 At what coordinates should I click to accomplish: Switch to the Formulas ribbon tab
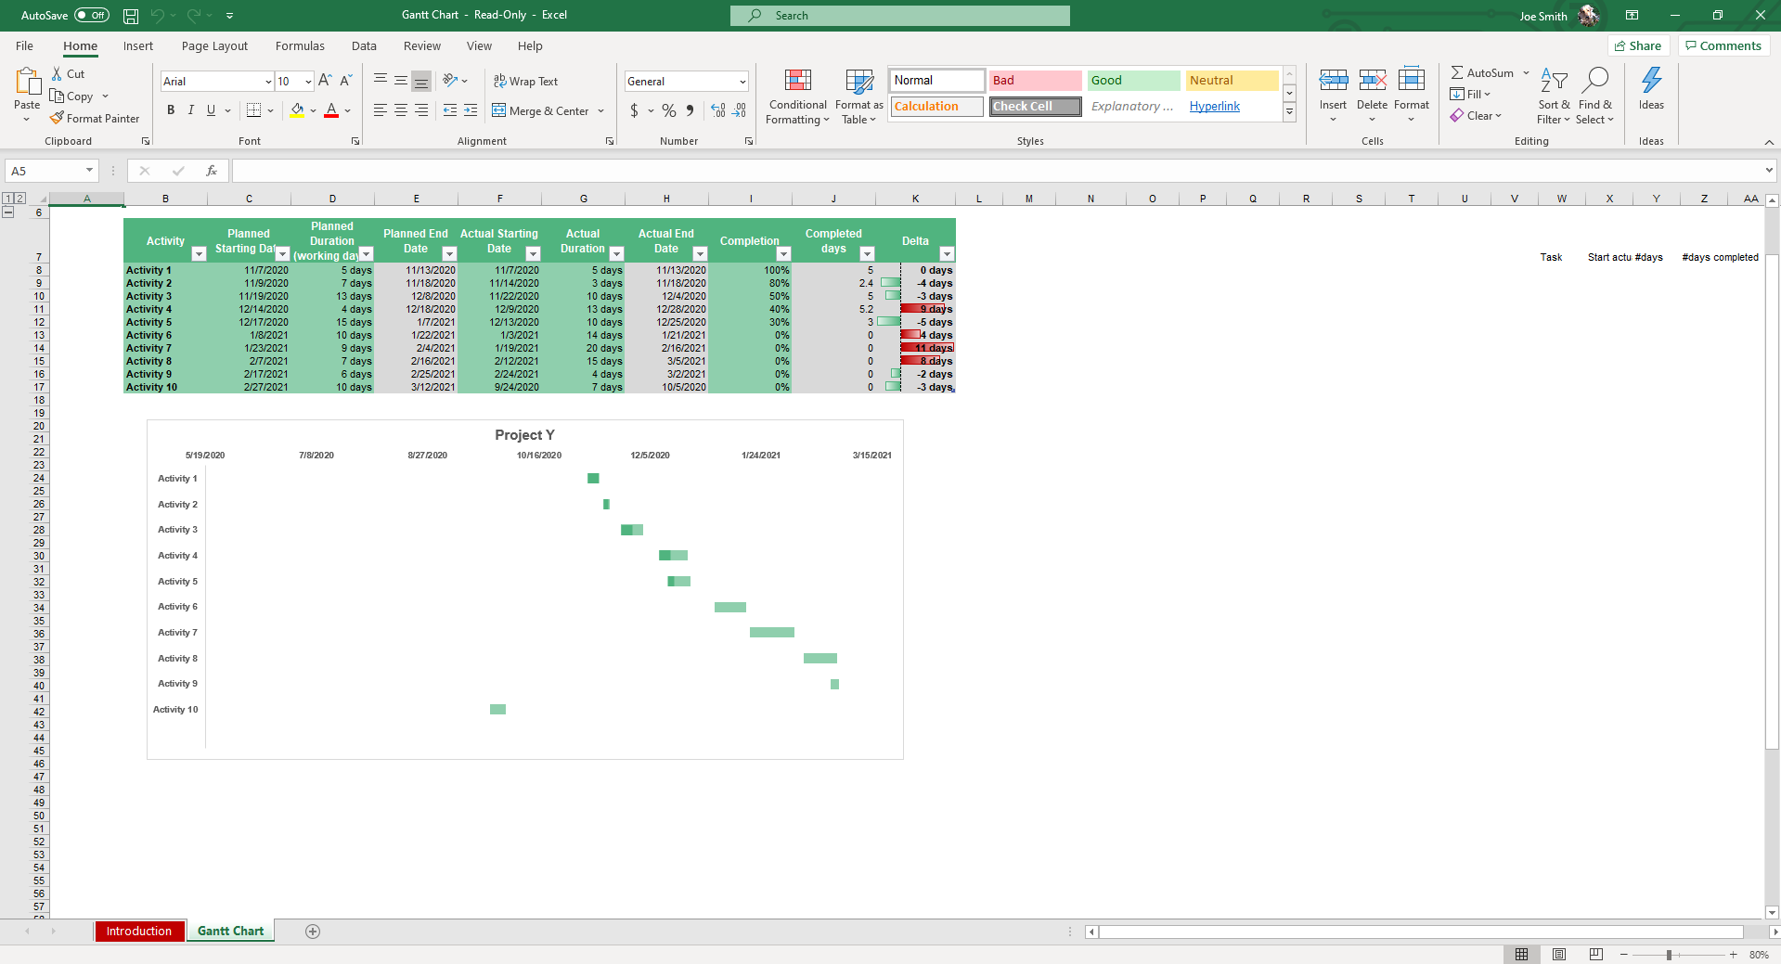point(299,45)
